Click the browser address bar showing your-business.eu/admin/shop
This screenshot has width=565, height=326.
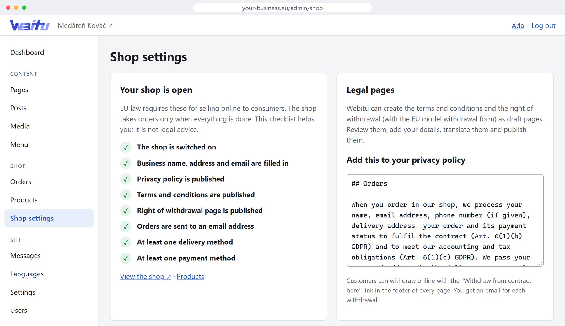282,8
